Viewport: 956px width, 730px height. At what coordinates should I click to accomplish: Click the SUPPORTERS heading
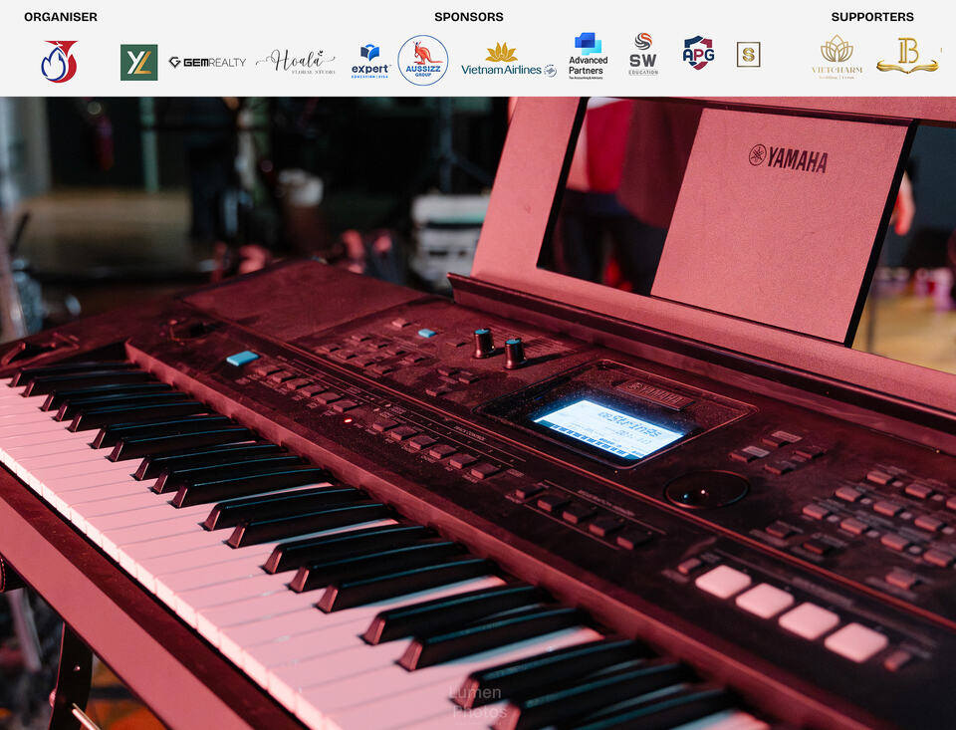pyautogui.click(x=872, y=17)
